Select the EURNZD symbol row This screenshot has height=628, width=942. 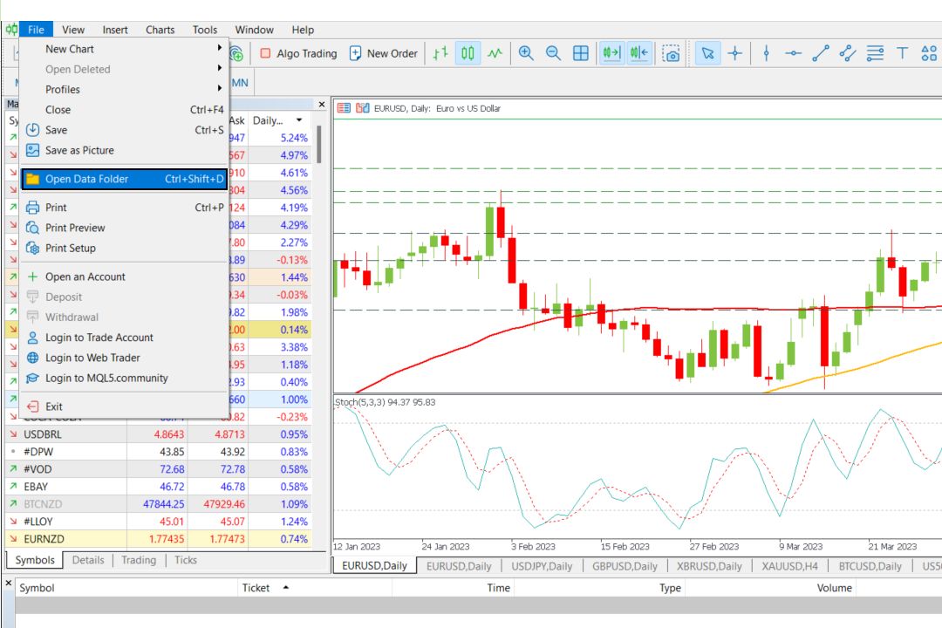[160, 539]
